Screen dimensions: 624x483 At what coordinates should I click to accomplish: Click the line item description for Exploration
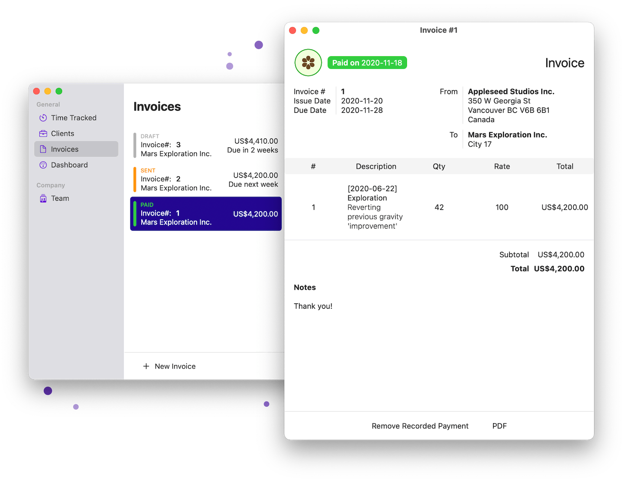(x=375, y=207)
